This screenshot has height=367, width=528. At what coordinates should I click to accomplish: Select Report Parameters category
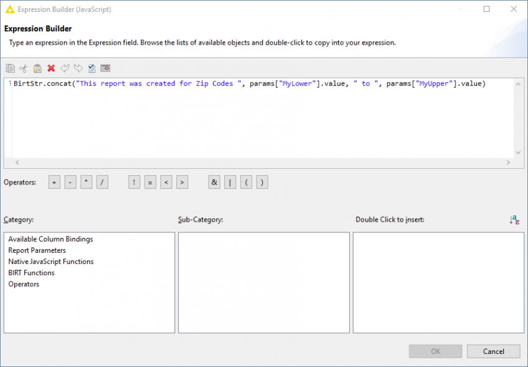[37, 250]
